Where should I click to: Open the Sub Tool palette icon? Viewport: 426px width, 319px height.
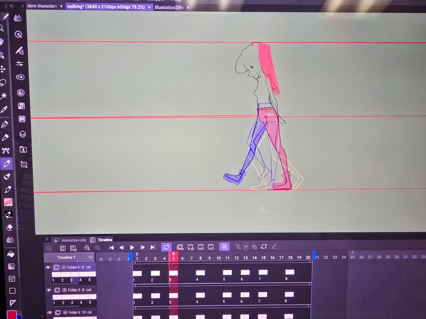point(19,51)
